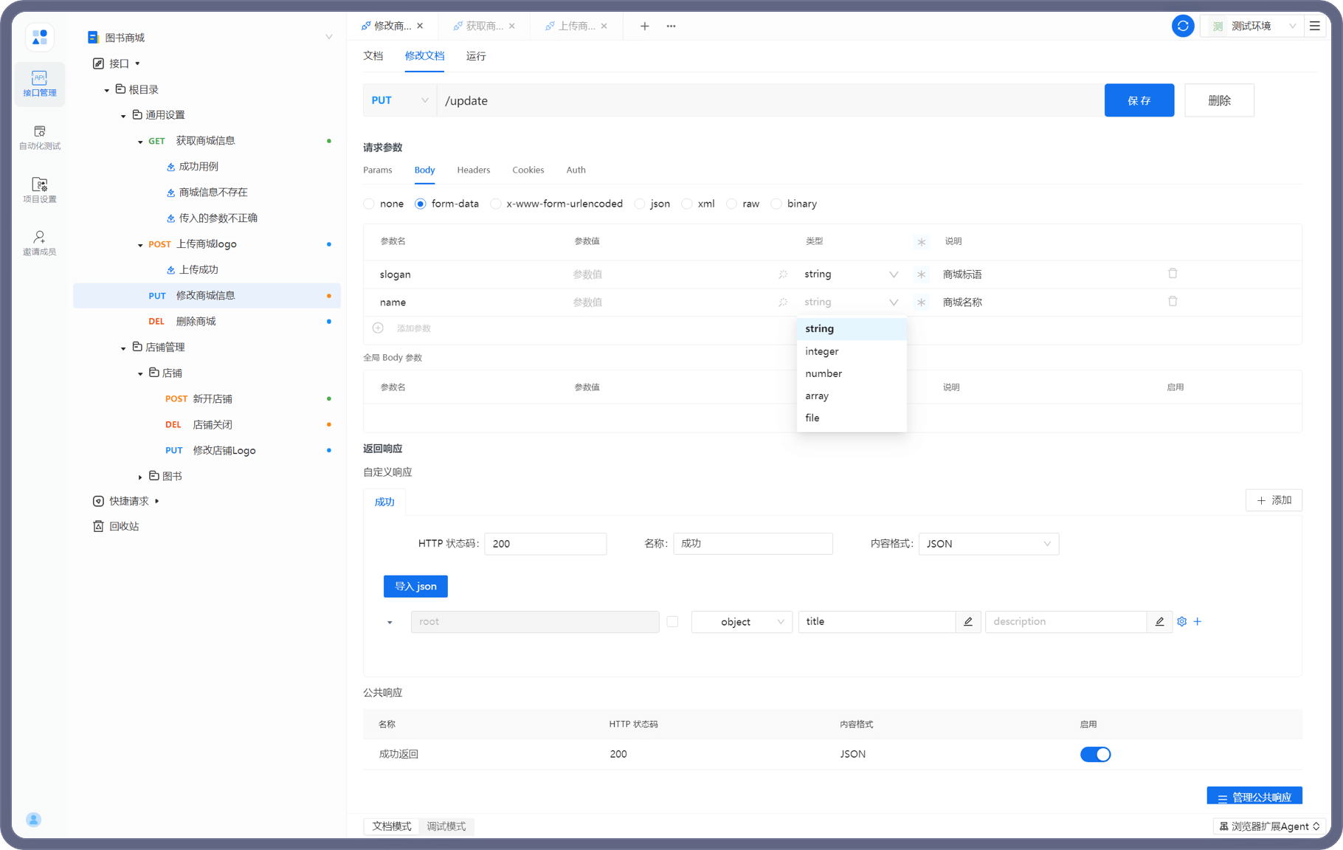Expand the 图书 folder
Viewport: 1343px width, 850px height.
140,477
